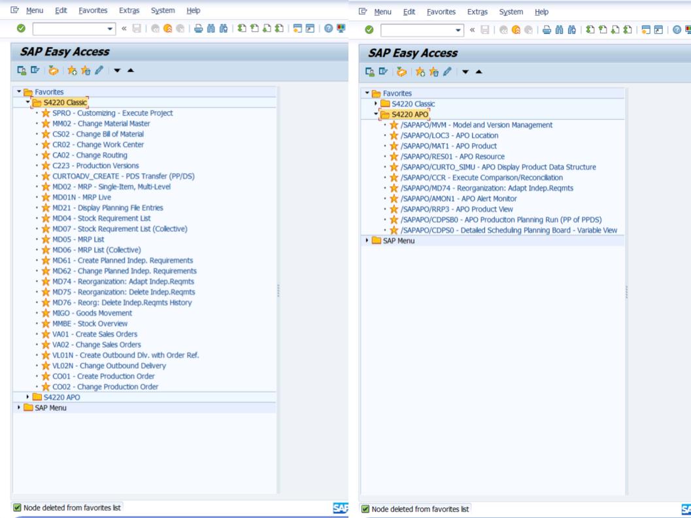Image resolution: width=691 pixels, height=518 pixels.
Task: Click the Customize Local Layout icon in the left window
Action: pos(341,29)
